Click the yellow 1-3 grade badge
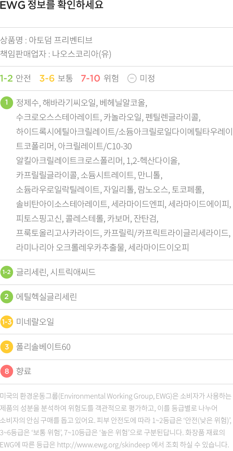The width and height of the screenshot is (233, 451). tap(7, 322)
